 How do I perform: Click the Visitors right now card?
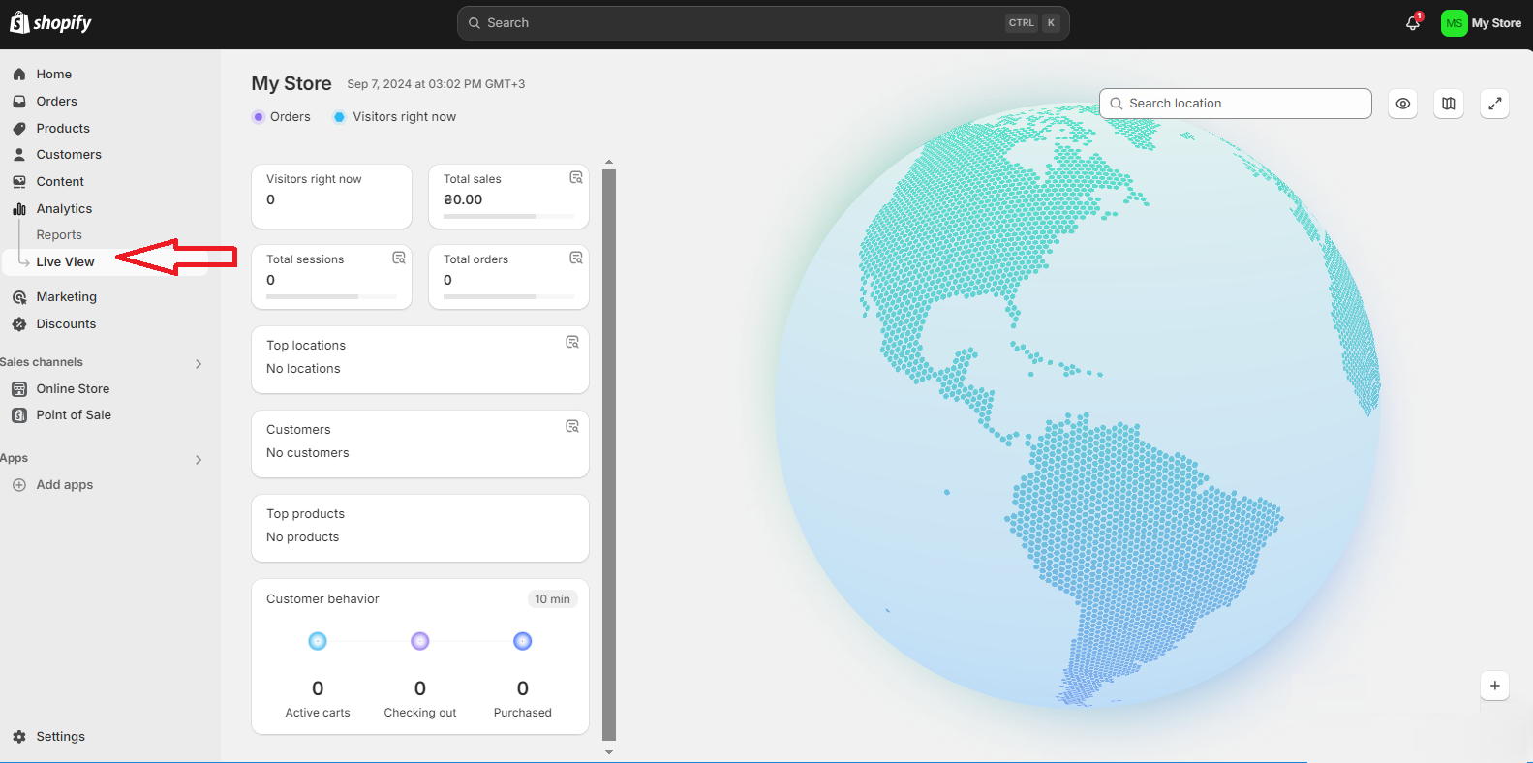point(332,197)
